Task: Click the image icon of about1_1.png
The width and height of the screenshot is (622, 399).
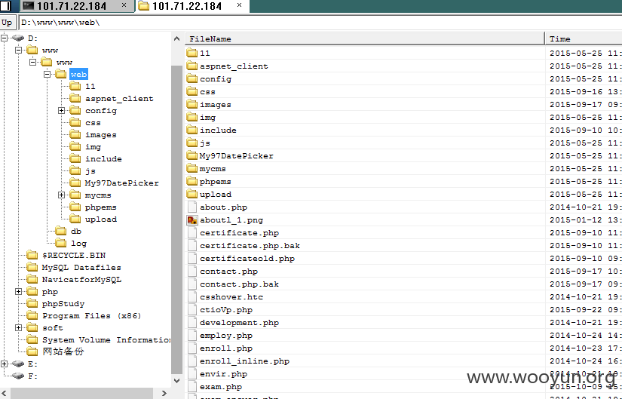Action: point(192,220)
